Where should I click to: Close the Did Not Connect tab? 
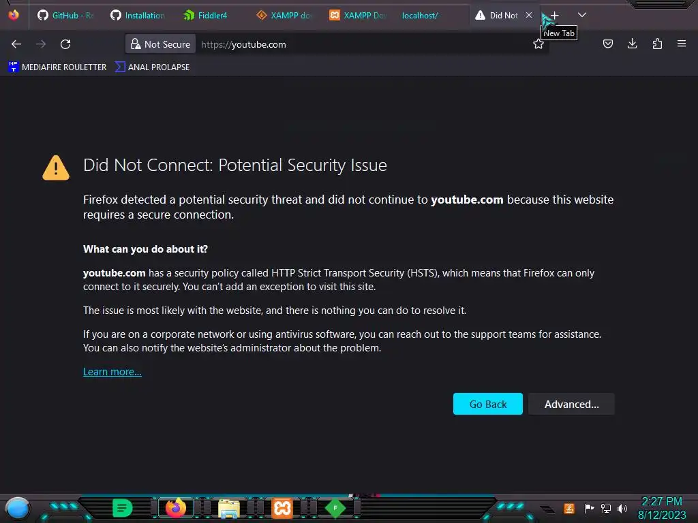pyautogui.click(x=529, y=15)
